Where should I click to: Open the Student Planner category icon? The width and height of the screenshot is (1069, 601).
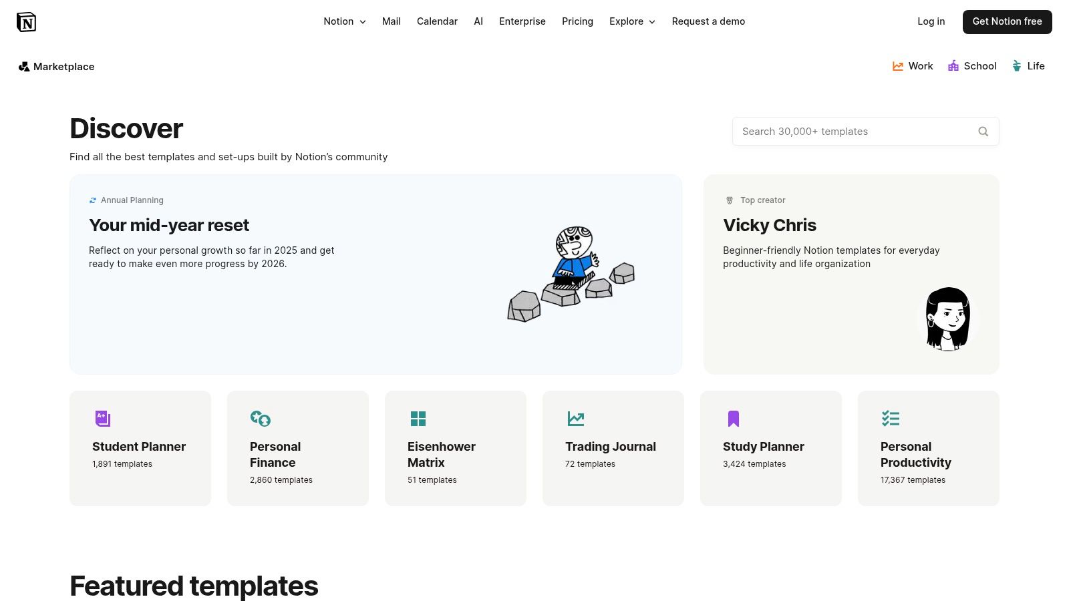pos(102,419)
